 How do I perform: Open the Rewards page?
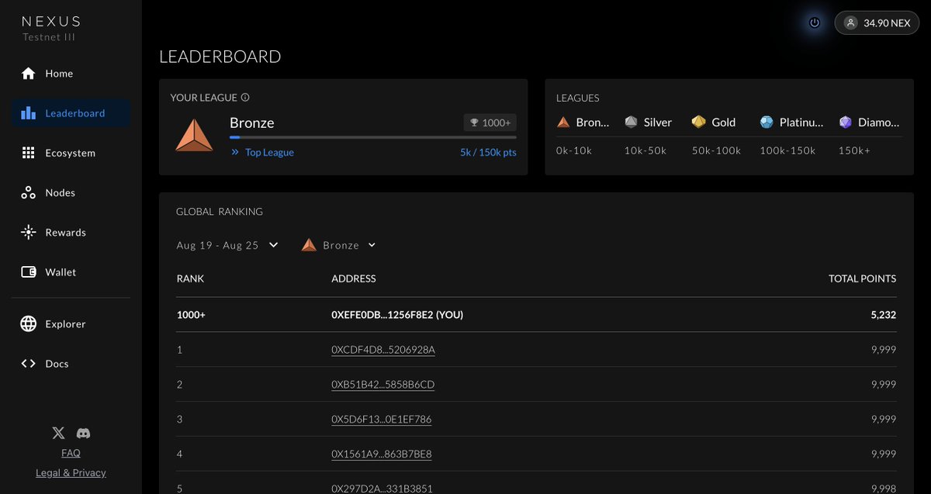(x=71, y=233)
